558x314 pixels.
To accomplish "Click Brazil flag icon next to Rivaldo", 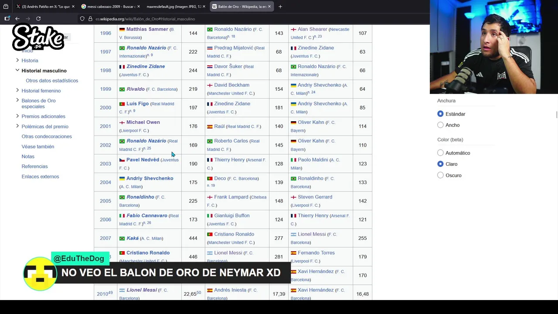I will click(122, 89).
